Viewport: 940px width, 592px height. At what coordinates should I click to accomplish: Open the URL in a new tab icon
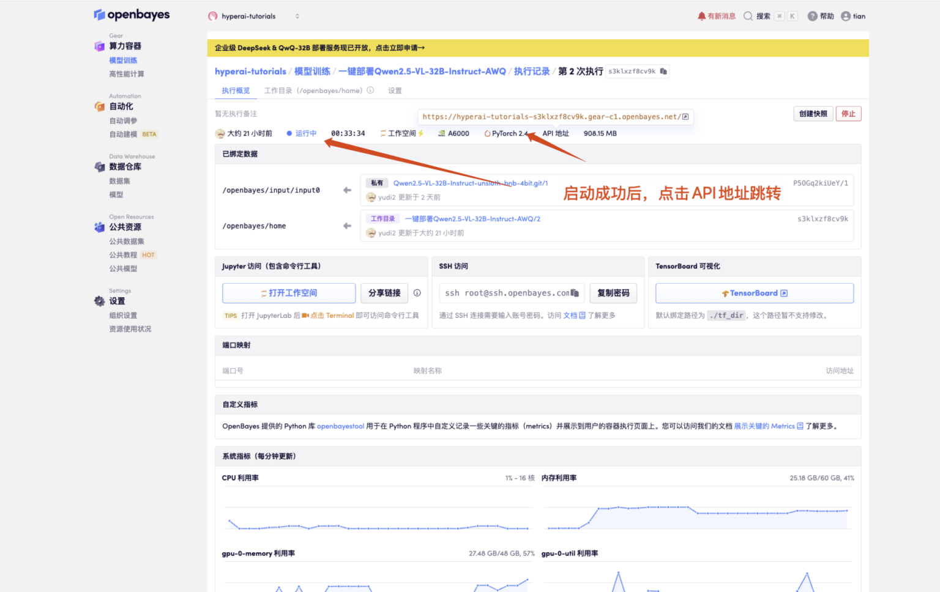(x=687, y=116)
